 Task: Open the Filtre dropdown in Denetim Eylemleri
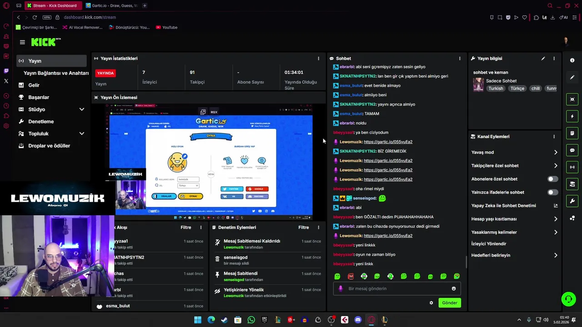303,228
